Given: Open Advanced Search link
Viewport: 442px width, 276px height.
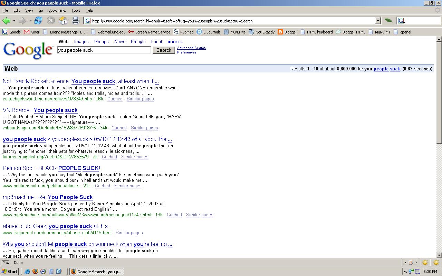Looking at the screenshot, I should pyautogui.click(x=191, y=48).
